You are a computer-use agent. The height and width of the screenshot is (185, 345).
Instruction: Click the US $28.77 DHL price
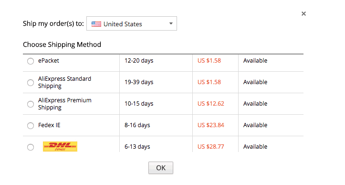[211, 147]
